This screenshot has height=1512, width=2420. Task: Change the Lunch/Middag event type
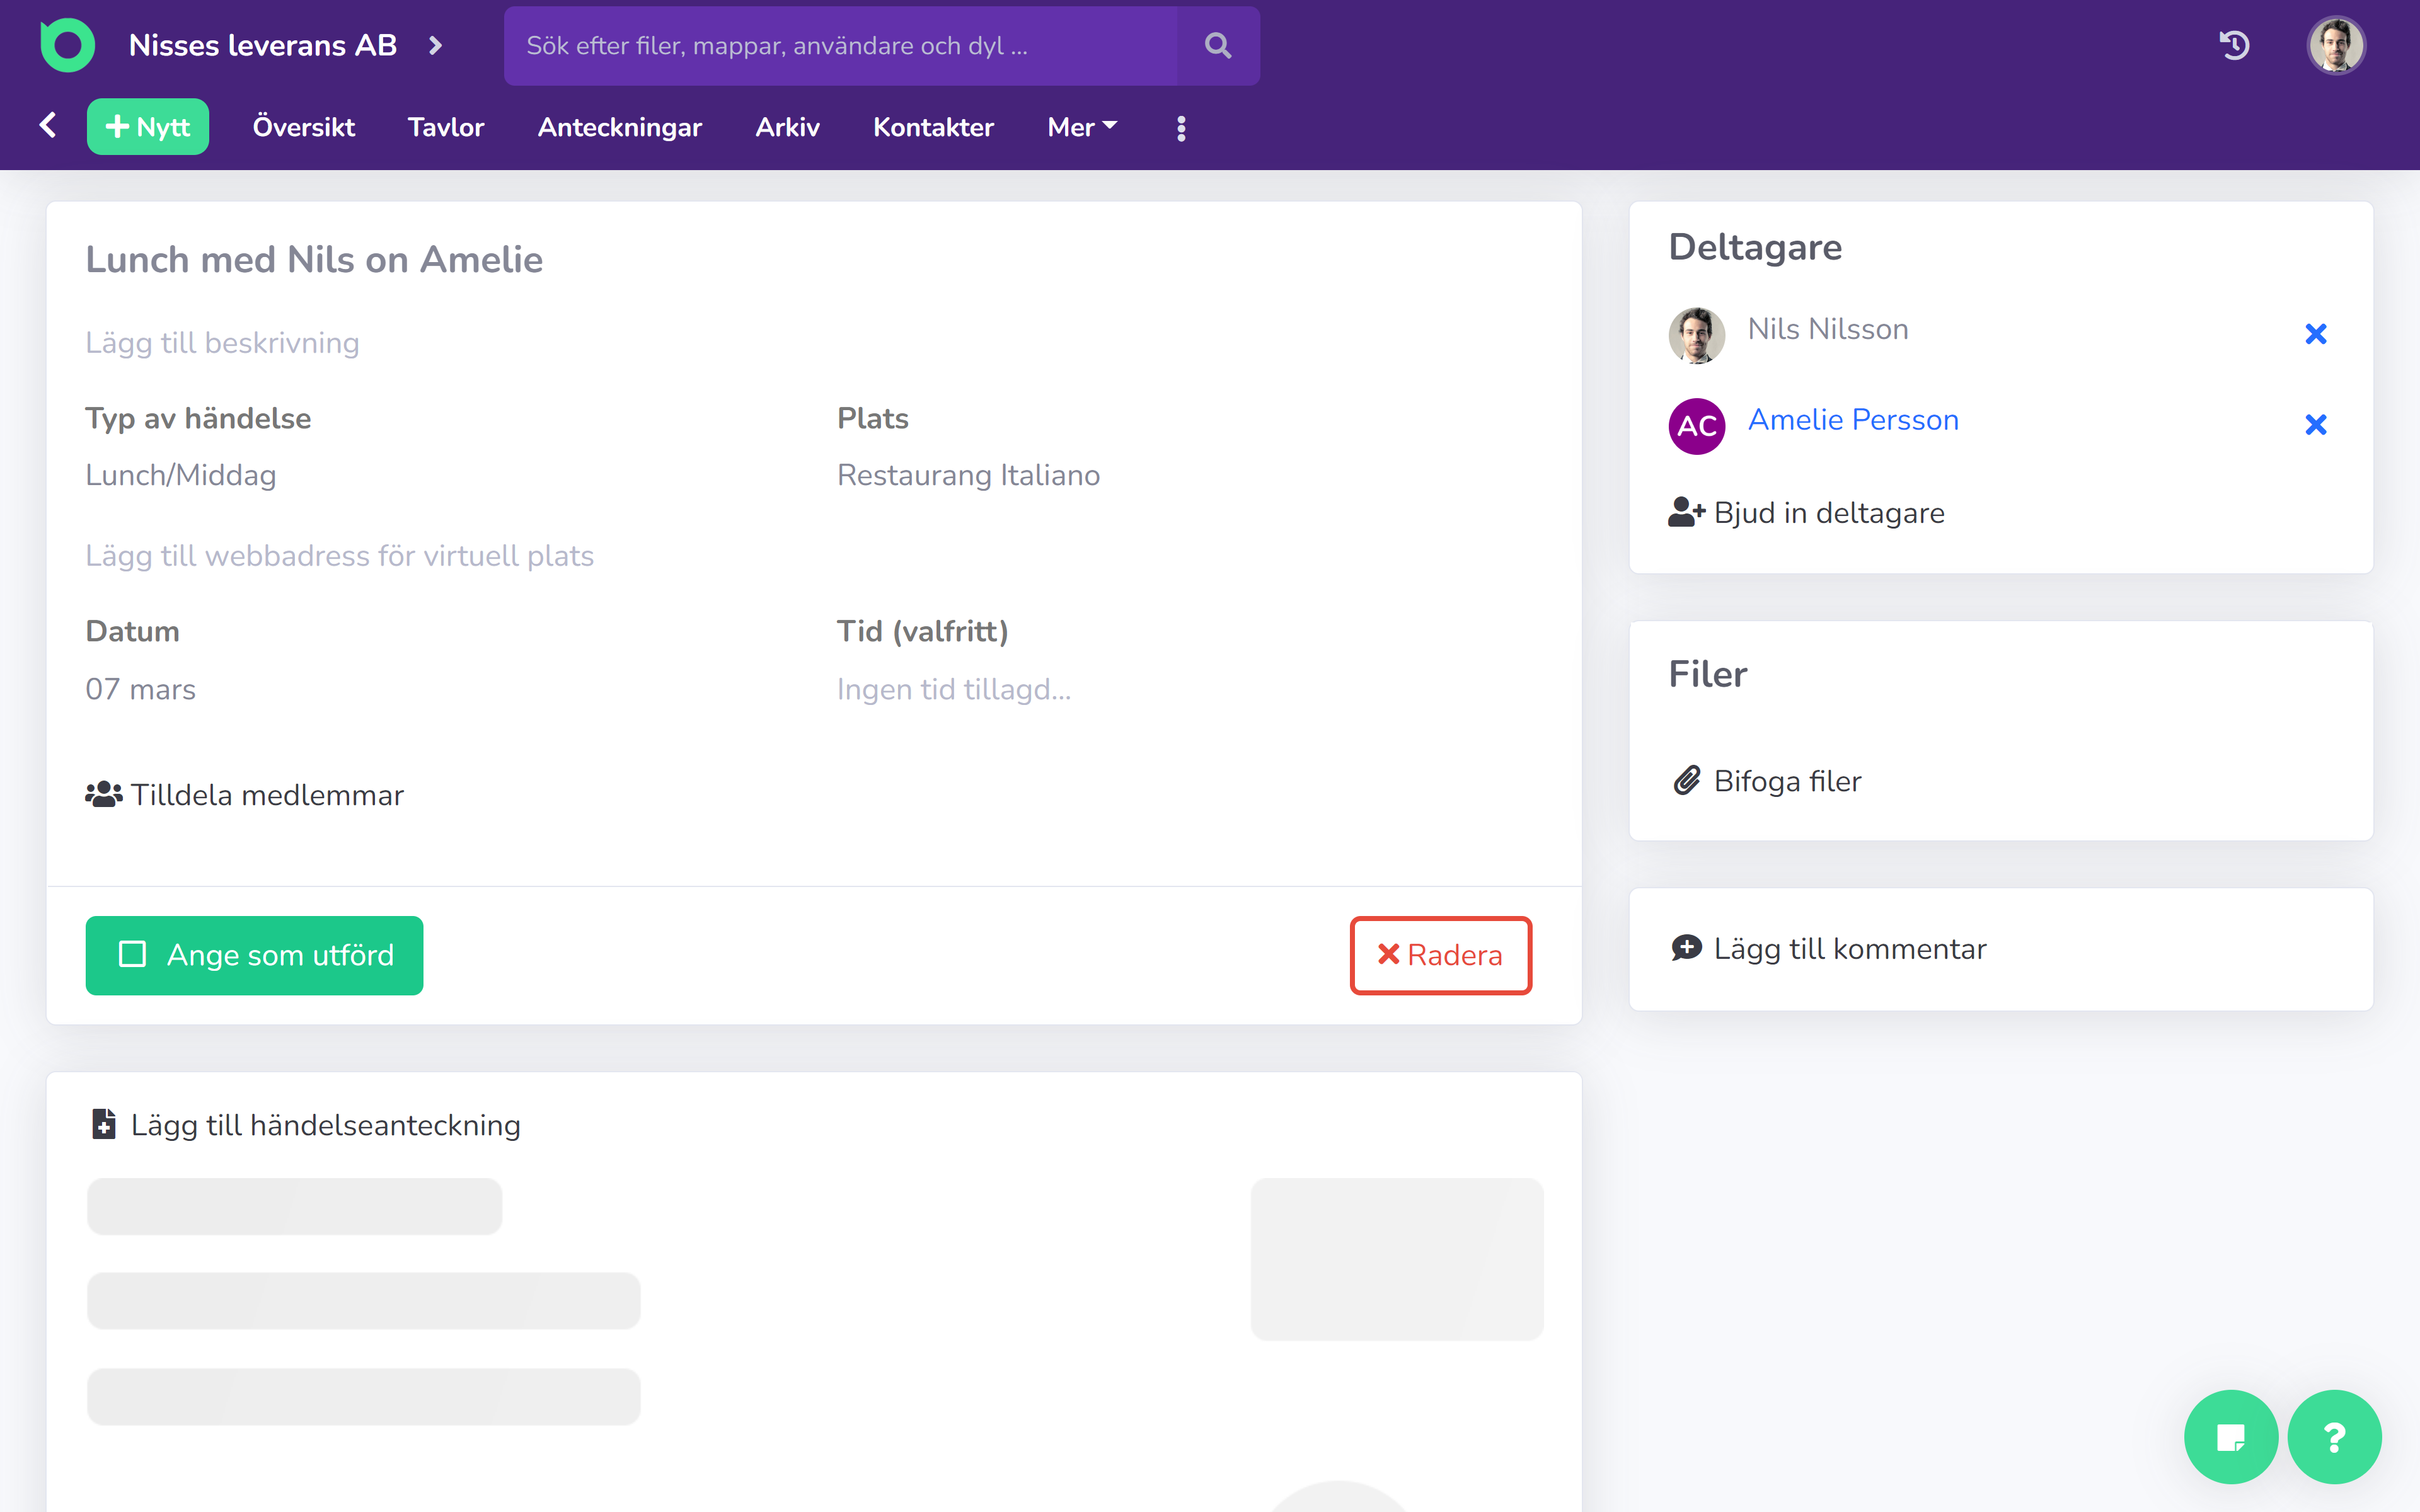[181, 475]
